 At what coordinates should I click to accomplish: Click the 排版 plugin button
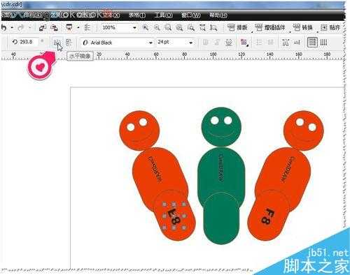(x=237, y=27)
